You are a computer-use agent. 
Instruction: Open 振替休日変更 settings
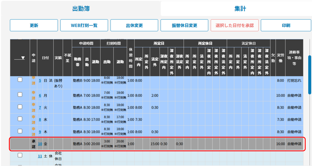pos(184,25)
